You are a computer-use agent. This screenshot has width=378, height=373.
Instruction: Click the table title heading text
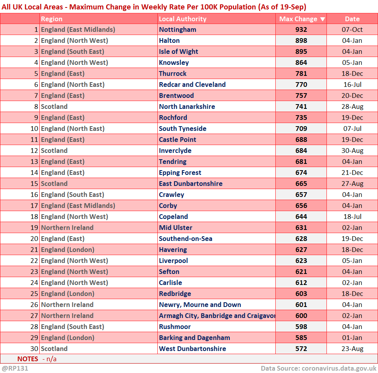pyautogui.click(x=154, y=7)
